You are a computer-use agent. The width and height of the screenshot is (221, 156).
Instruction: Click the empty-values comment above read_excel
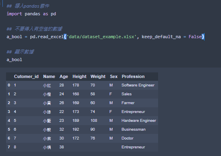[x=34, y=29]
